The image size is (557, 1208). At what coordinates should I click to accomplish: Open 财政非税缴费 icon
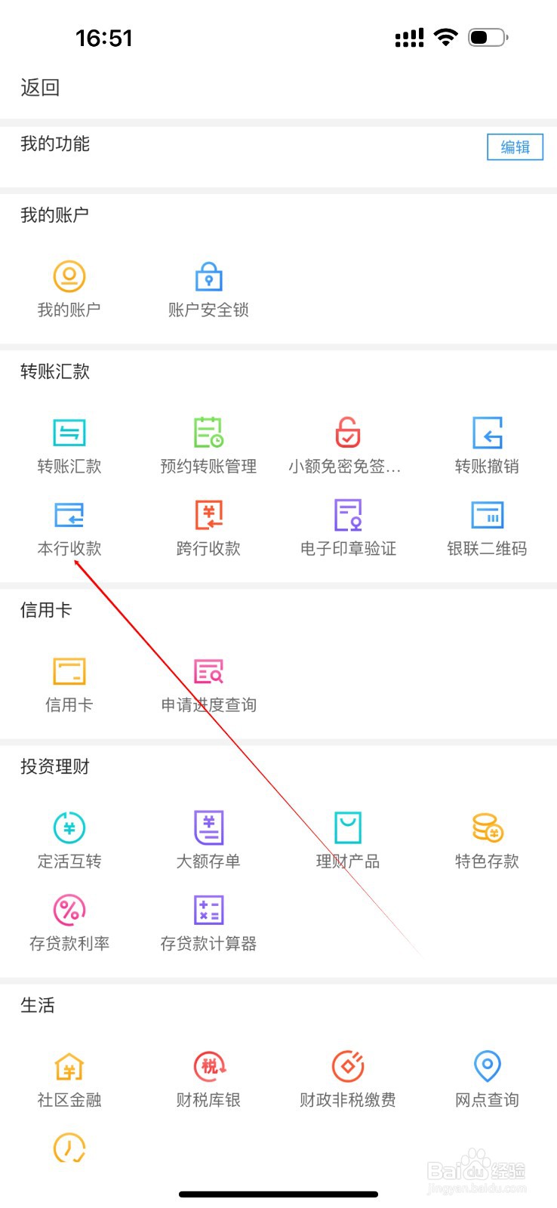click(348, 1066)
